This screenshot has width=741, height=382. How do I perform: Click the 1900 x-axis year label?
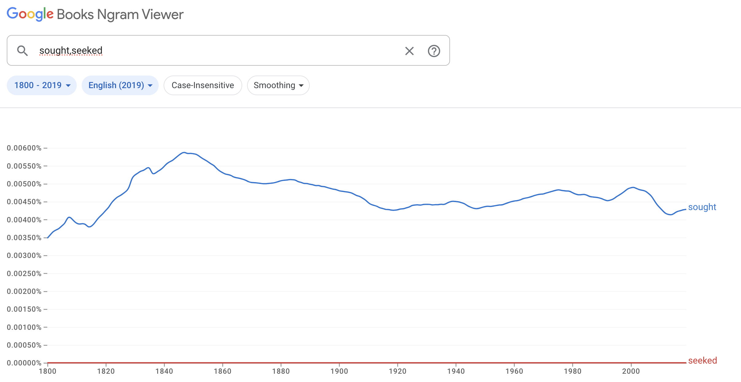click(x=339, y=371)
